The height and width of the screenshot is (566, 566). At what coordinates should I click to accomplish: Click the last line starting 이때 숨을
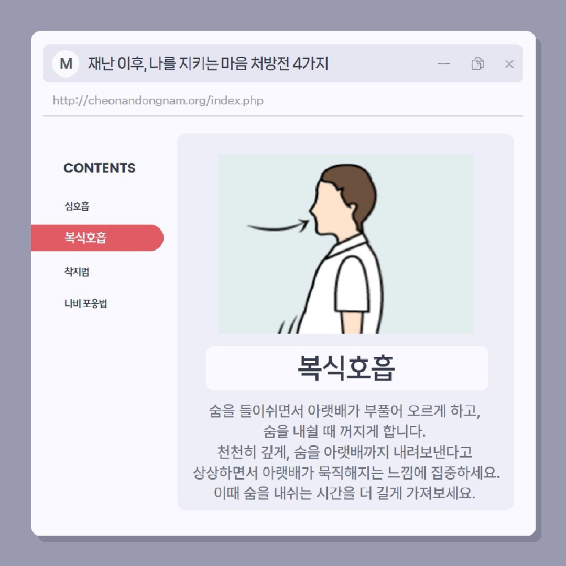click(345, 493)
